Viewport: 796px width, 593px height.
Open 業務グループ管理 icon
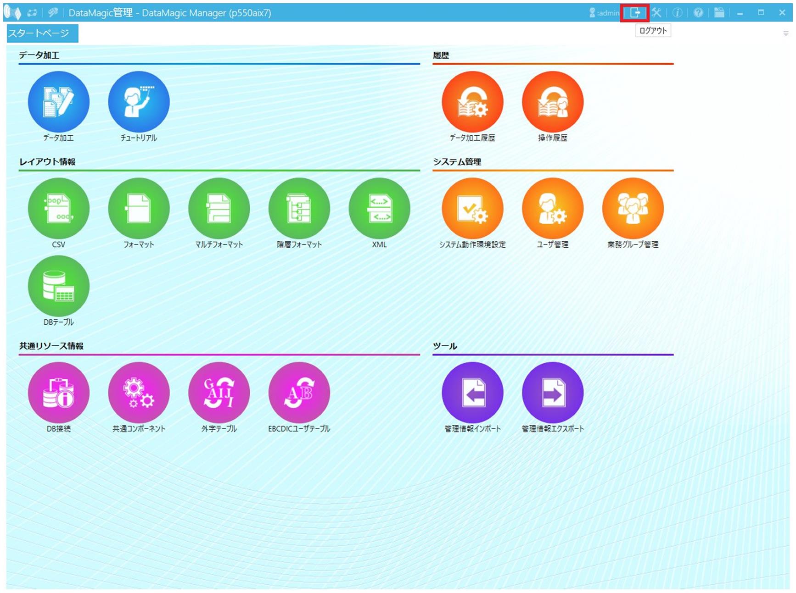633,209
